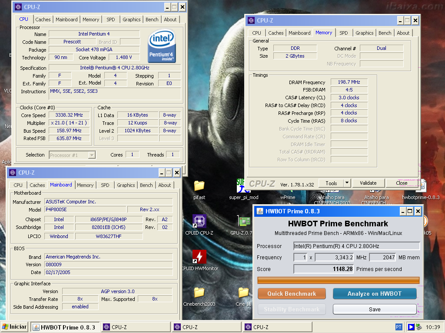Select CPU tab in Mainboard CPU-Z window
This screenshot has width=445, height=333.
coord(18,185)
